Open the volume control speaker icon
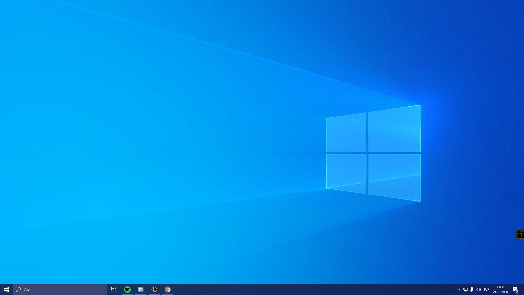This screenshot has width=524, height=295. point(478,290)
